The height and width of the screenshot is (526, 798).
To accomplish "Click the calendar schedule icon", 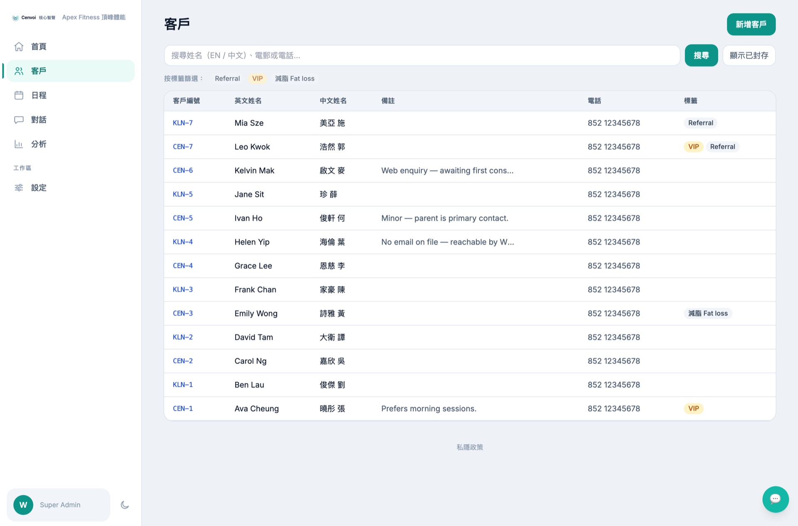I will 19,95.
